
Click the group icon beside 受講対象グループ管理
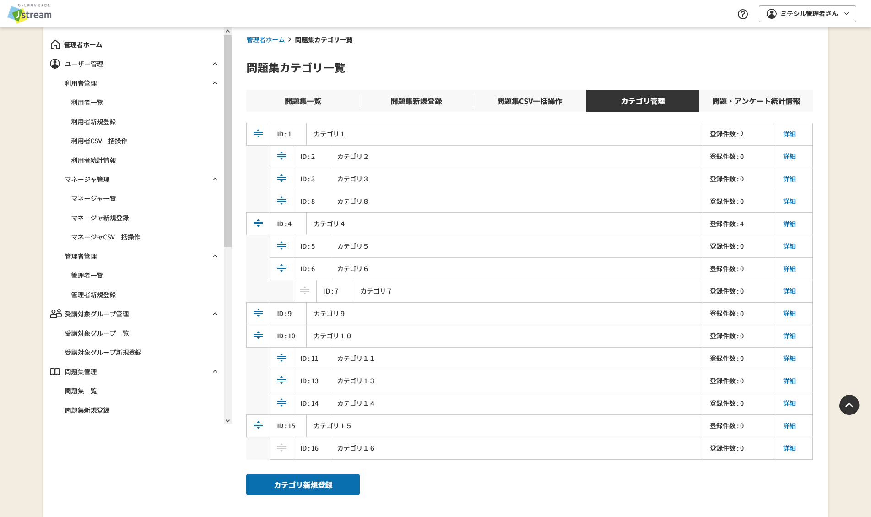click(x=55, y=314)
